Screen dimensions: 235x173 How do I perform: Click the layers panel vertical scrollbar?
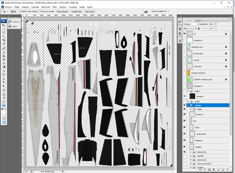tap(231, 85)
